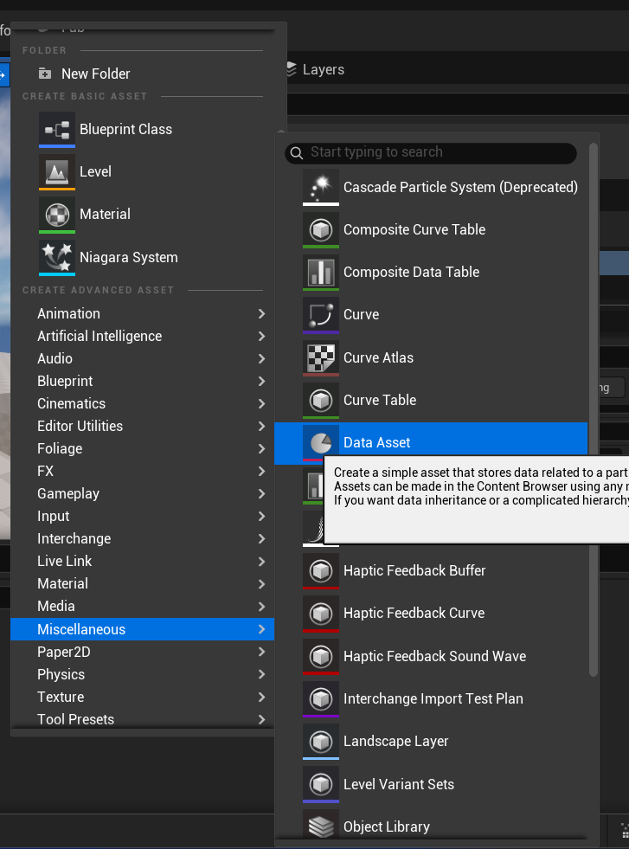Screen dimensions: 629x849
Task: Click the Data Asset pie icon
Action: coord(321,443)
